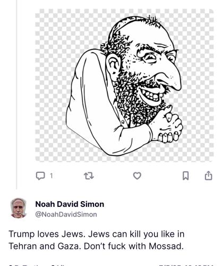Tap the reply speech bubble icon
The image size is (222, 266).
(40, 176)
